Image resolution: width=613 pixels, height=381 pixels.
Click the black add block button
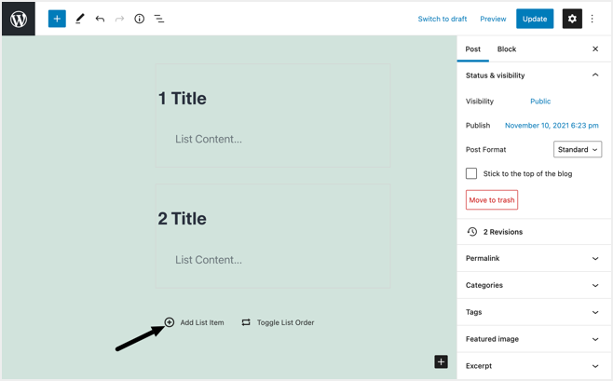tap(441, 361)
